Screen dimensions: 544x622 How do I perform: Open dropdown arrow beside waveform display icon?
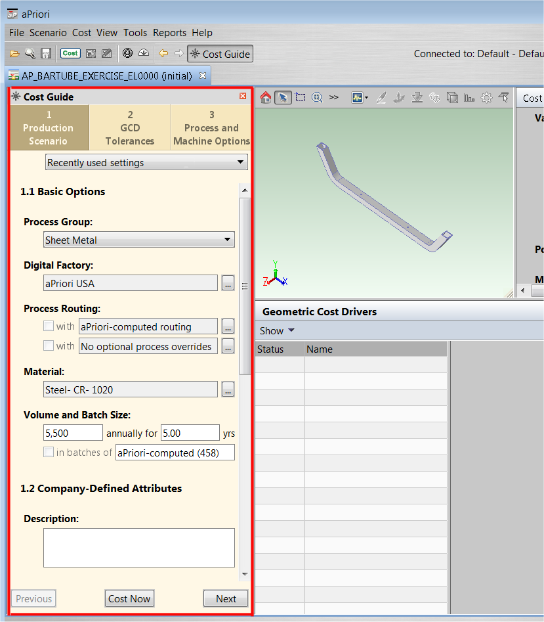pyautogui.click(x=367, y=98)
